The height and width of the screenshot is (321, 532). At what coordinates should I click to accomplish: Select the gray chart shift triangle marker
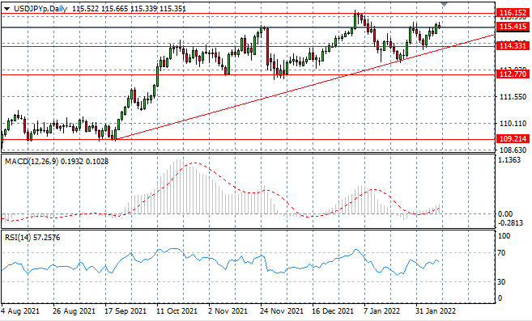click(x=444, y=4)
